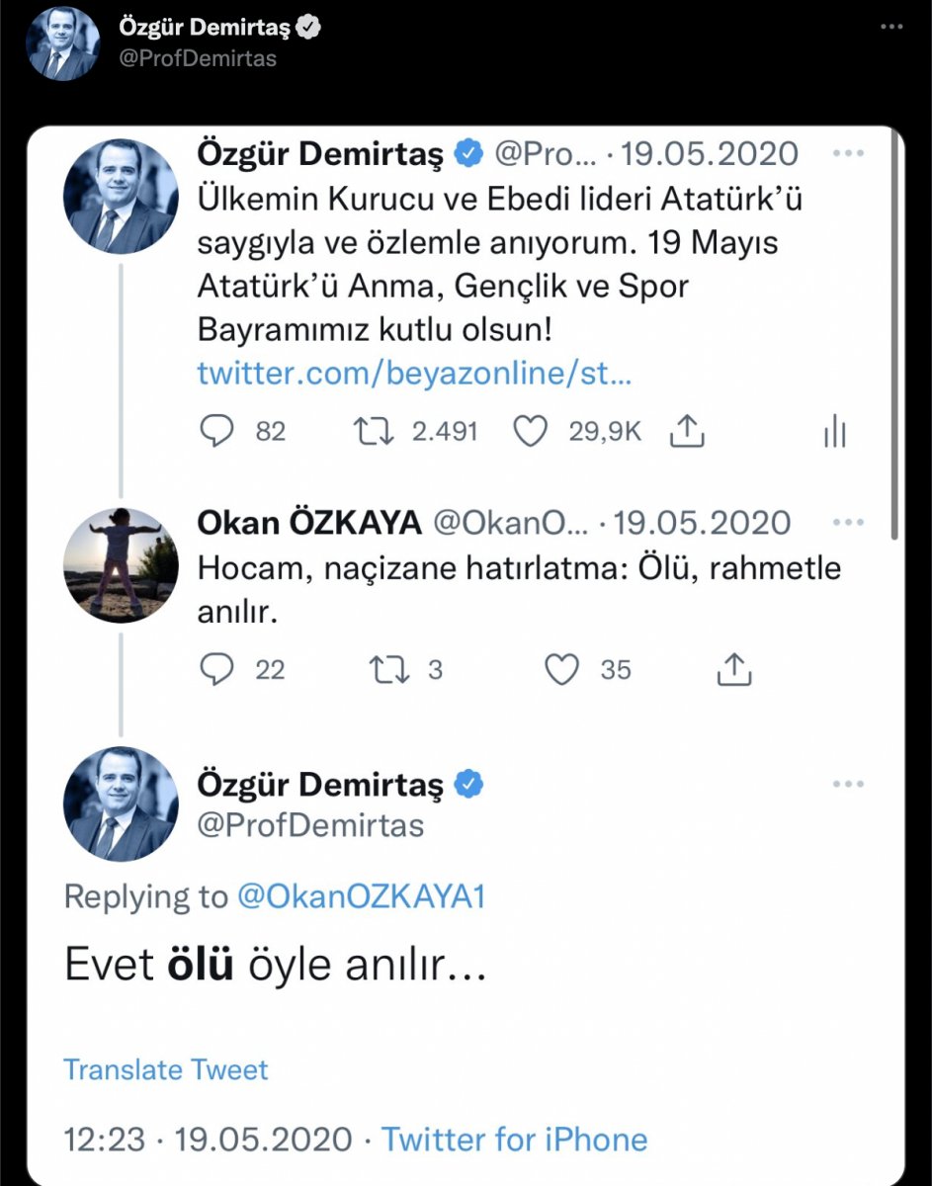Like Okan ÖZKAYA's reply

[x=562, y=669]
